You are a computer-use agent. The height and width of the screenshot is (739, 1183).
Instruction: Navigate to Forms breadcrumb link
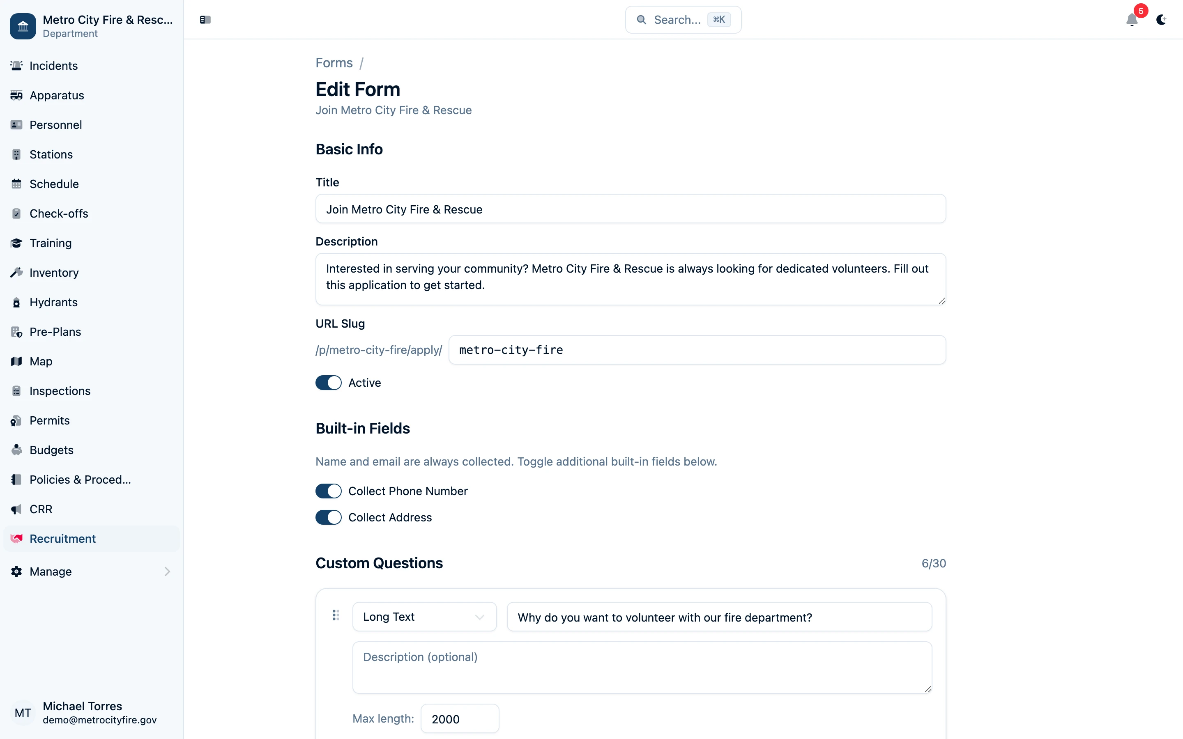tap(334, 63)
